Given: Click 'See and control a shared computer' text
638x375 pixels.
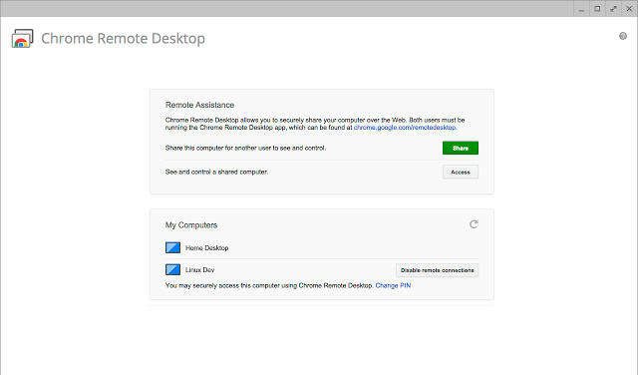Looking at the screenshot, I should pyautogui.click(x=216, y=172).
